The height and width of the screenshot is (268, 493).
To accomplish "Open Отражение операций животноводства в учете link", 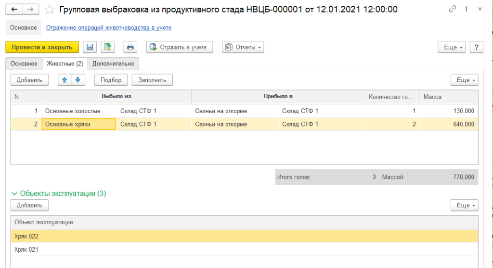I will [x=108, y=28].
